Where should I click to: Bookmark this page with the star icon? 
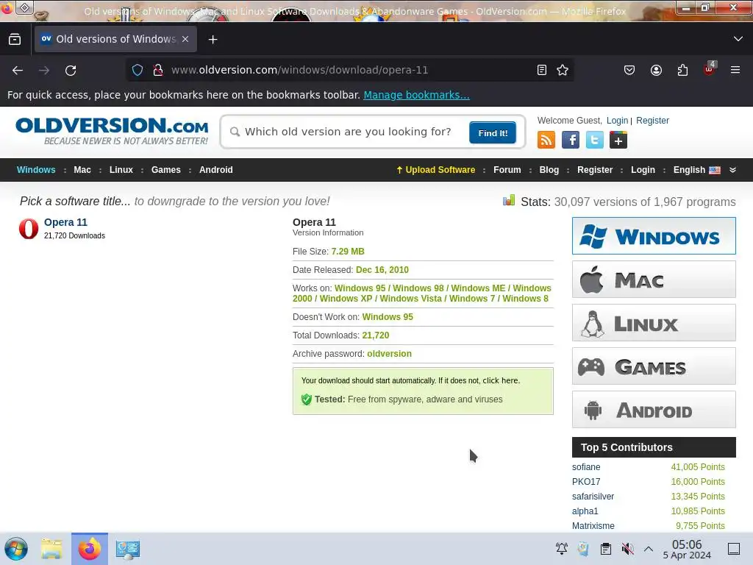[x=563, y=70]
